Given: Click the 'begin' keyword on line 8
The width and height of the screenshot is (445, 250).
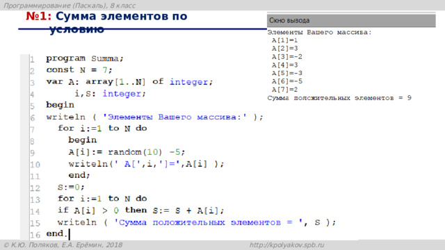Looking at the screenshot, I should pos(82,140).
